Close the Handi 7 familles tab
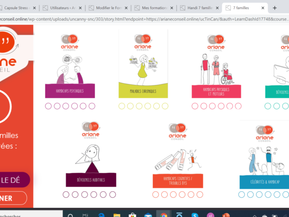 coord(218,8)
